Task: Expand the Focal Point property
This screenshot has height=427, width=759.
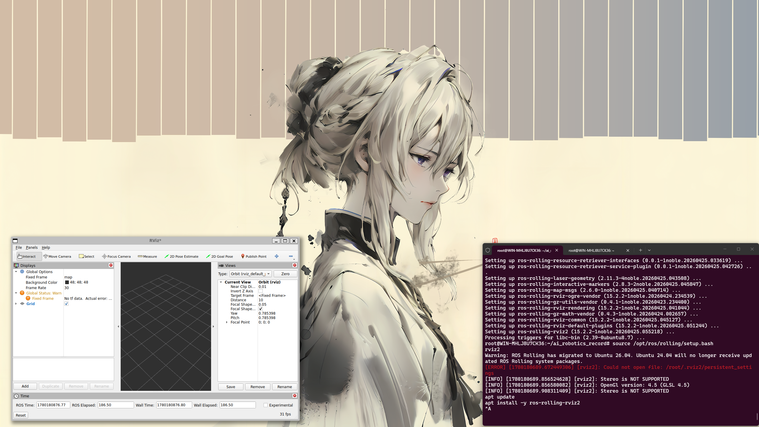Action: [x=227, y=322]
